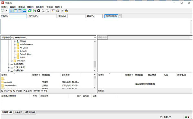
Task: Expand the Default folder node
Action: click(x=15, y=51)
